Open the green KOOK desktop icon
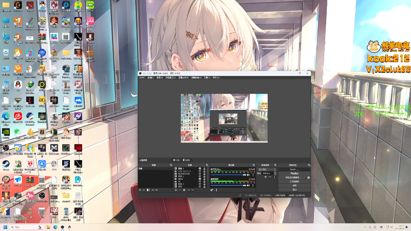This screenshot has width=411, height=231. click(x=90, y=5)
